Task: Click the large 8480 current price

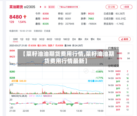Action: pos(16,17)
